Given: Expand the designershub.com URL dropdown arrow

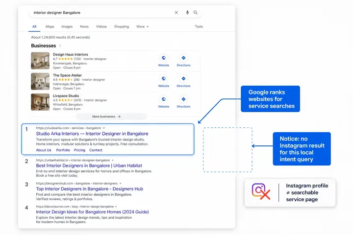Looking at the screenshot, I should point(120,184).
